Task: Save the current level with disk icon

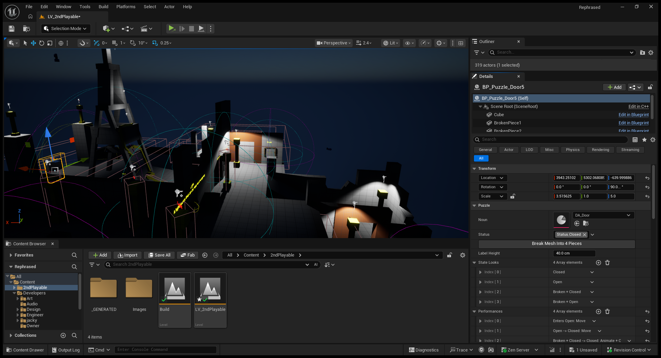Action: pos(12,29)
